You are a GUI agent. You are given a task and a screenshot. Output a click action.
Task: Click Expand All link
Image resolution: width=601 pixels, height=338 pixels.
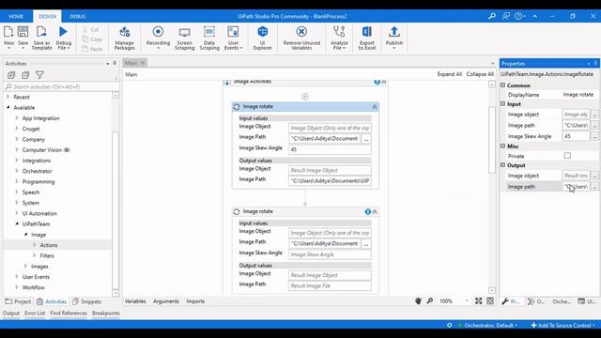click(x=450, y=74)
